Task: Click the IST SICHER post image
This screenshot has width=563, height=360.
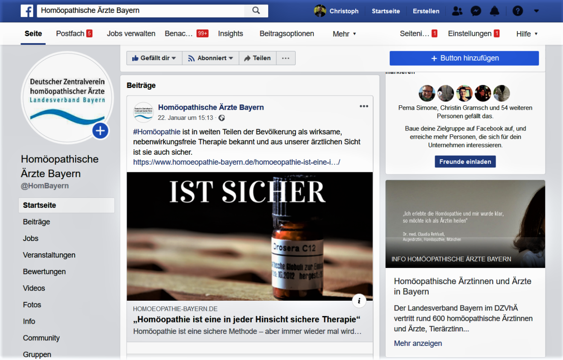Action: [x=250, y=236]
